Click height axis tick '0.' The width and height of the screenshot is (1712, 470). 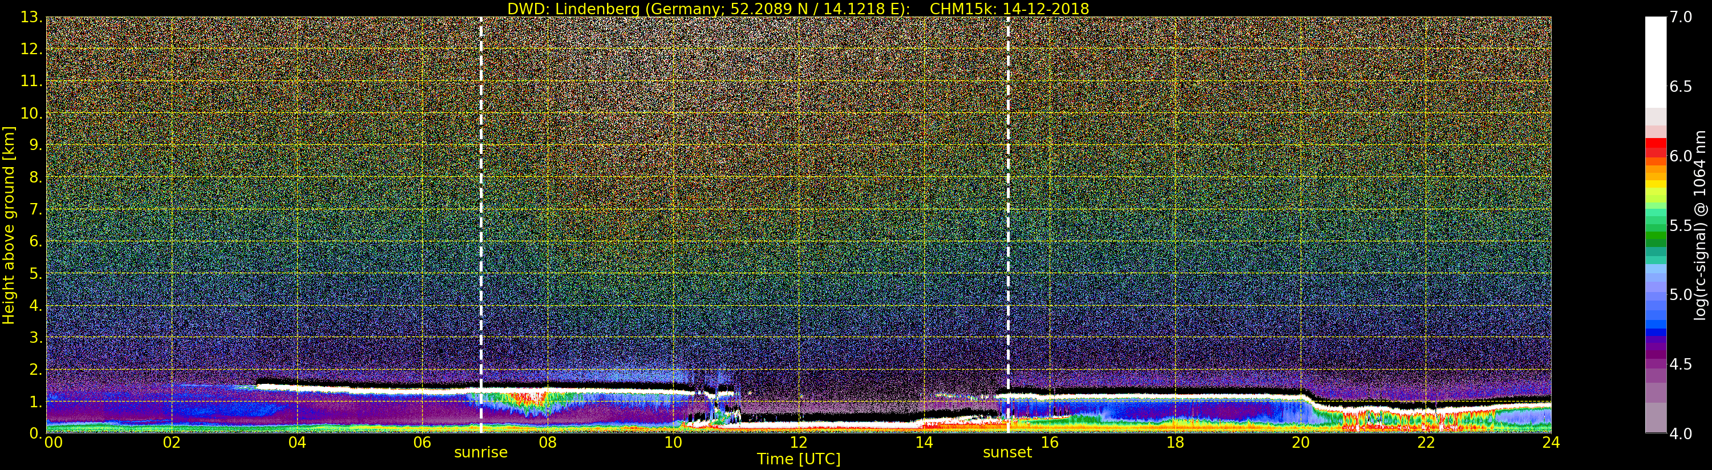(35, 433)
